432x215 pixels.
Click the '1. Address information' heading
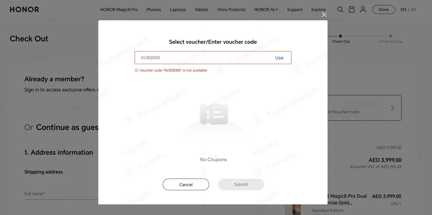pos(59,152)
